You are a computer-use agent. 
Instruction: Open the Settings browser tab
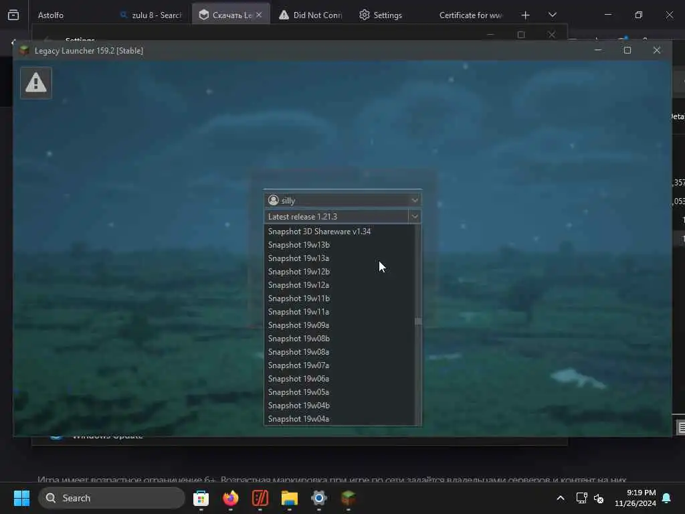(381, 15)
